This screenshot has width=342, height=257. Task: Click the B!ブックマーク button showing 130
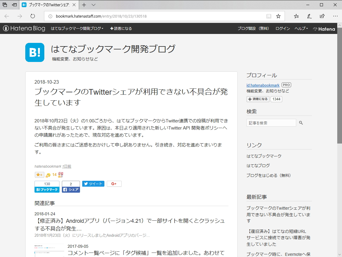point(47,187)
